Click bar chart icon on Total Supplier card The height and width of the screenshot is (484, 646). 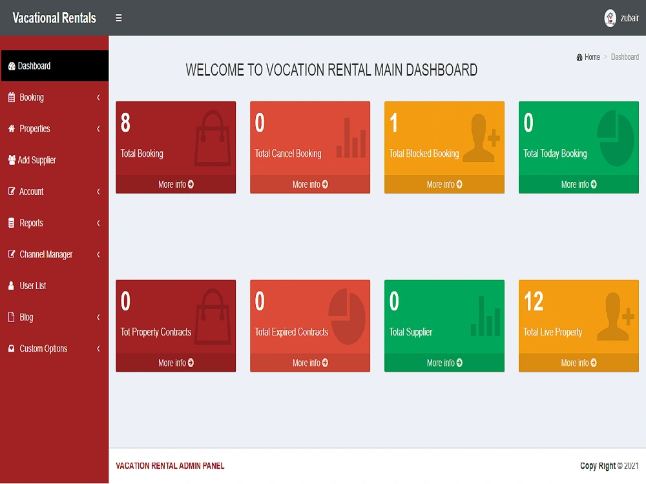485,316
